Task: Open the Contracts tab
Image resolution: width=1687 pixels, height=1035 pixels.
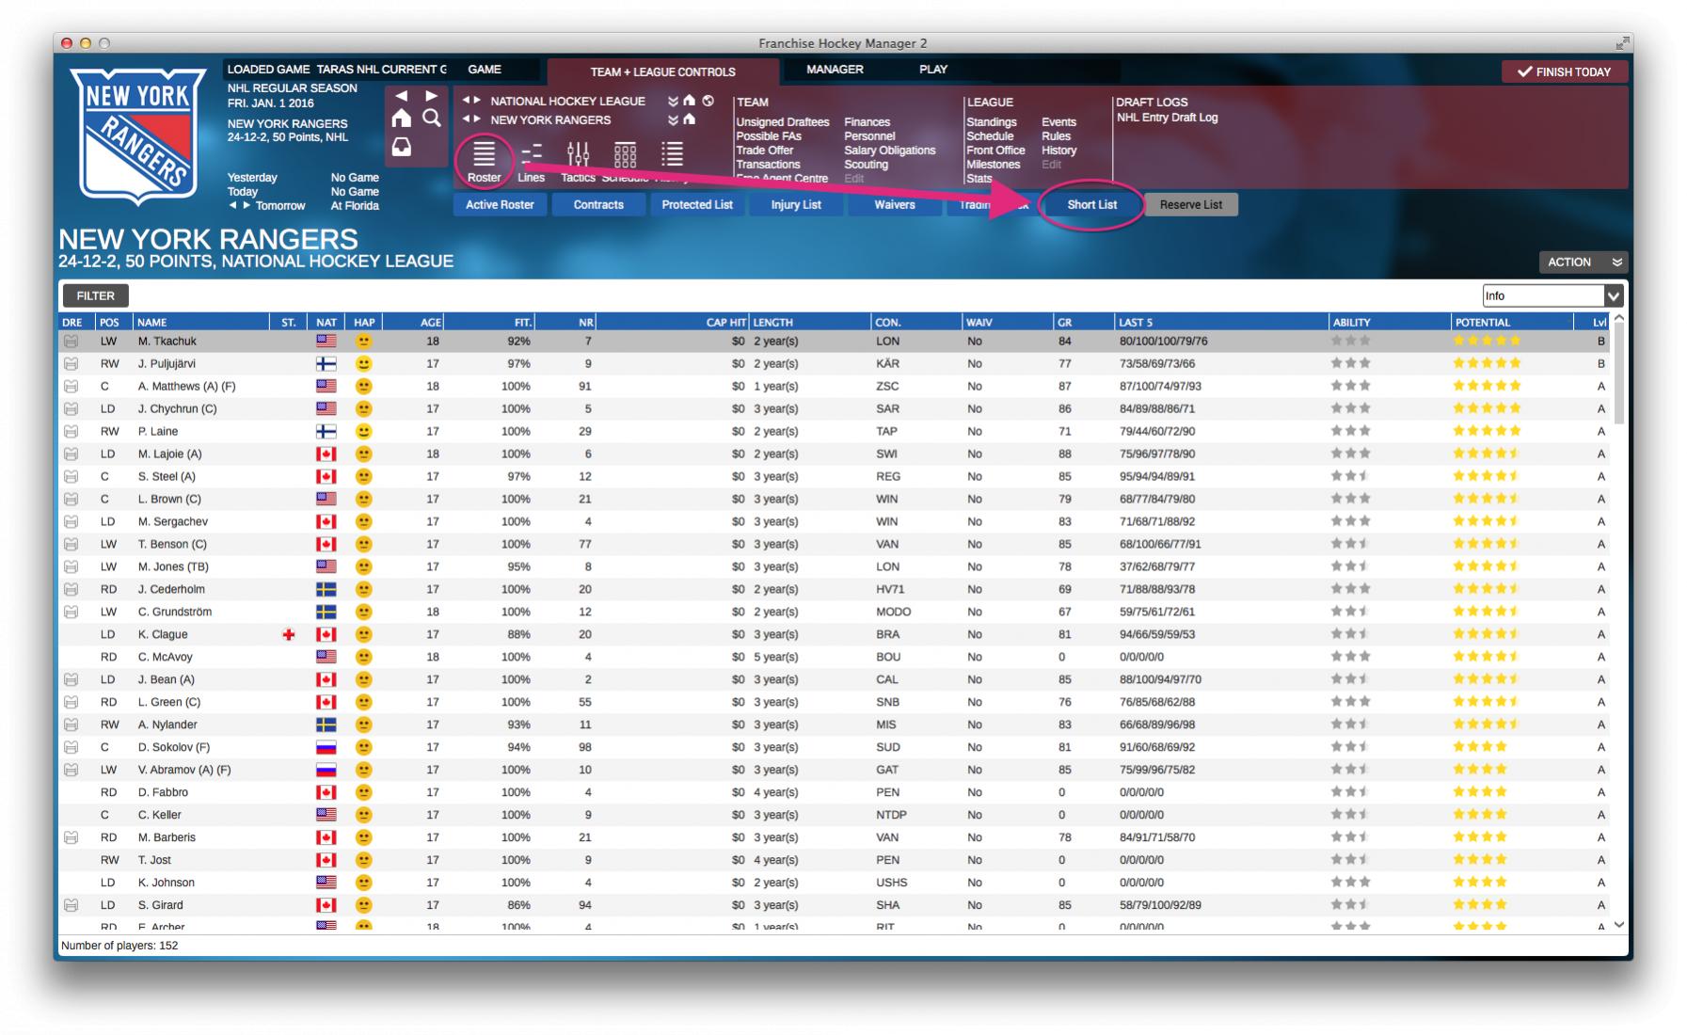Action: [598, 205]
